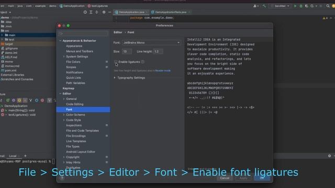
Task: Click the DemoApplication breadcrumb in navigation bar
Action: tap(72, 6)
